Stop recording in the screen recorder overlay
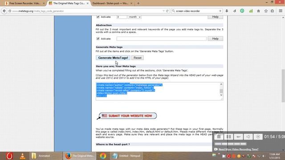Viewport: 285px width, 160px height. [x=219, y=136]
